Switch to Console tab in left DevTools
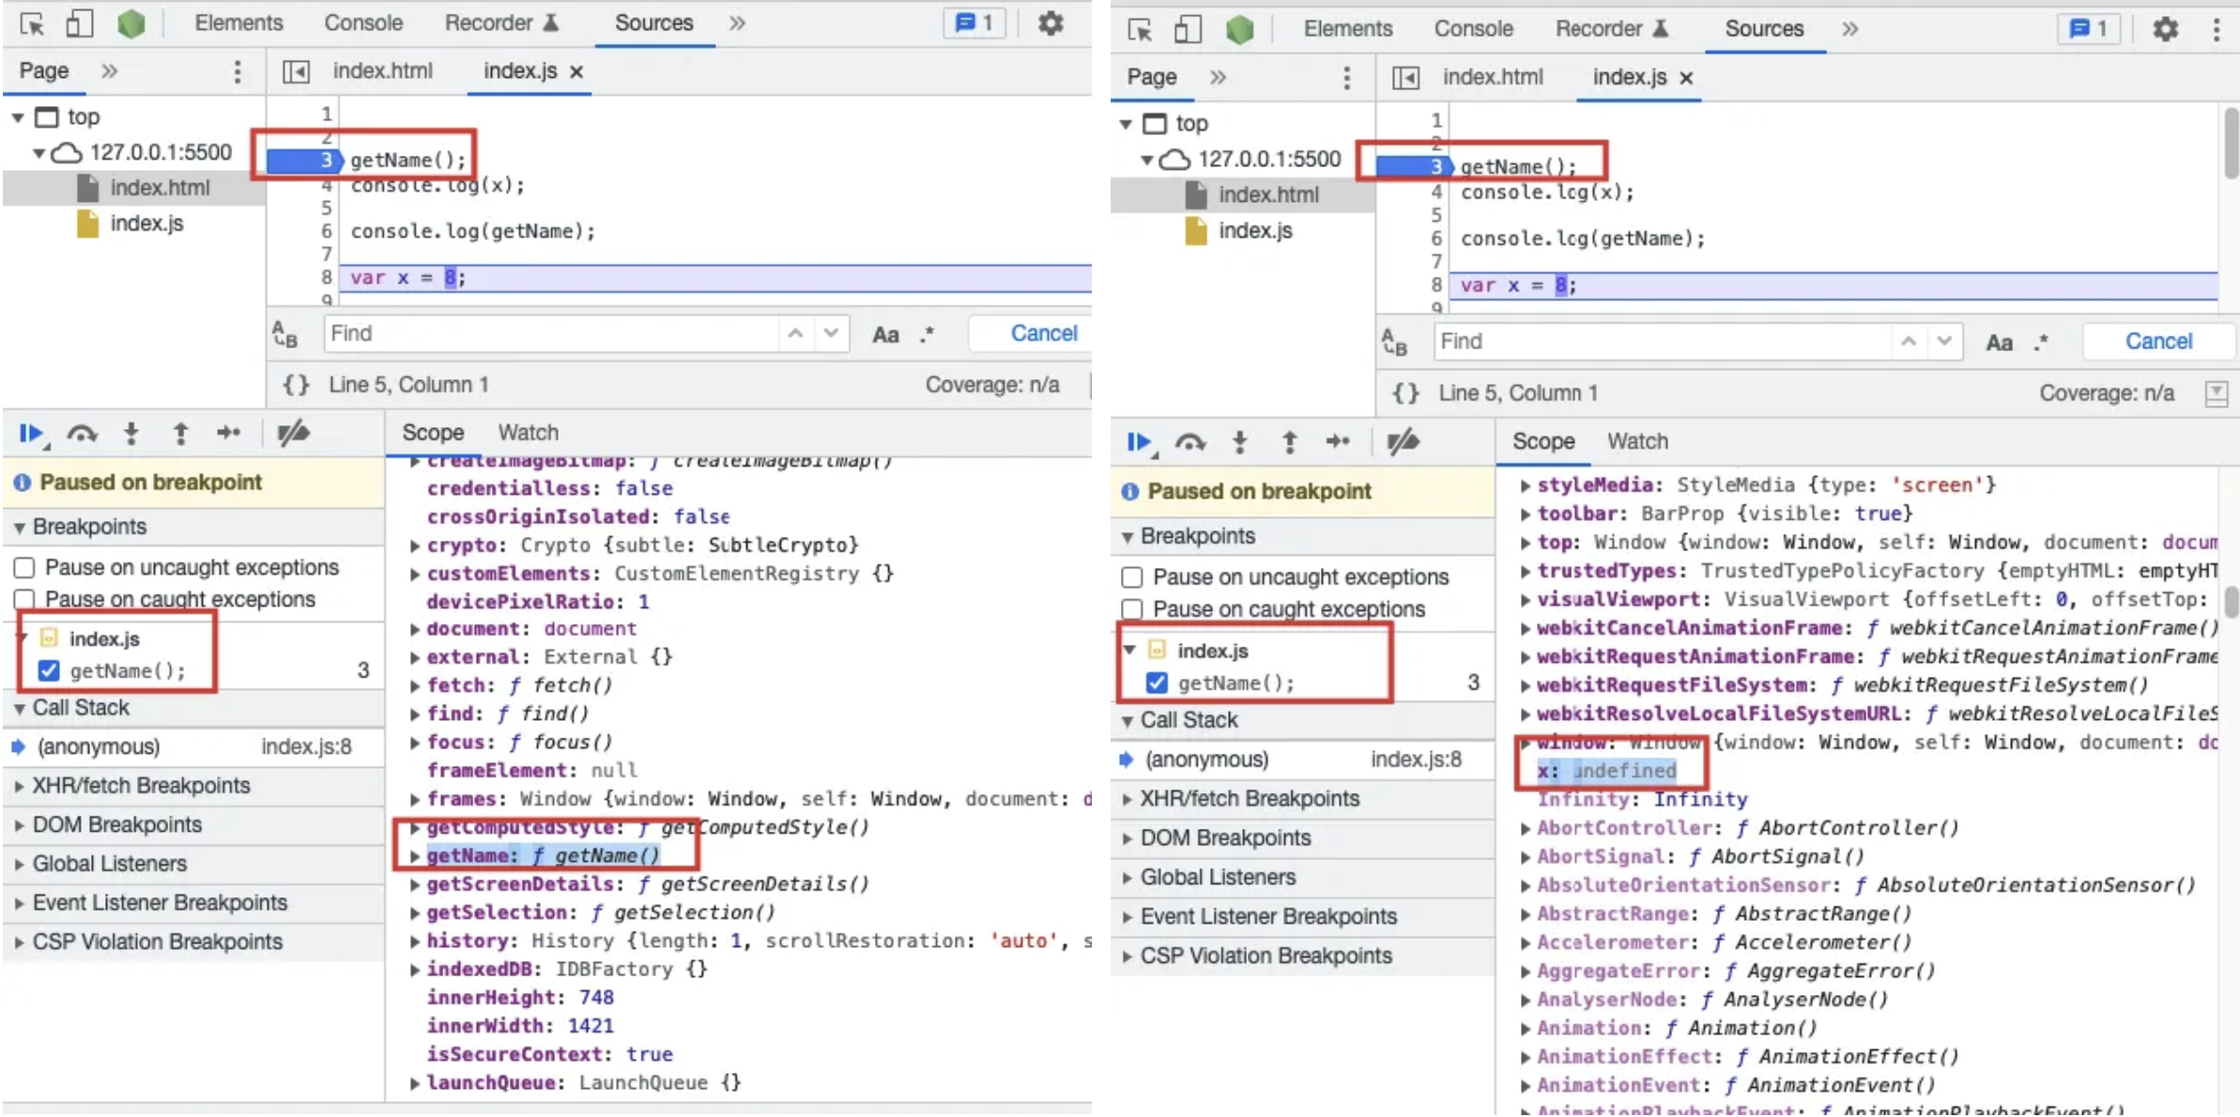The image size is (2240, 1117). pos(363,23)
